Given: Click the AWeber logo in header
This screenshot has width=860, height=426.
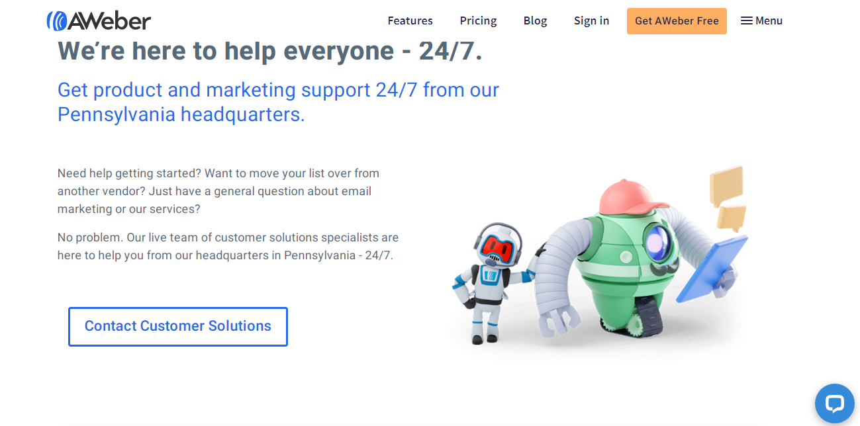Looking at the screenshot, I should pos(99,21).
